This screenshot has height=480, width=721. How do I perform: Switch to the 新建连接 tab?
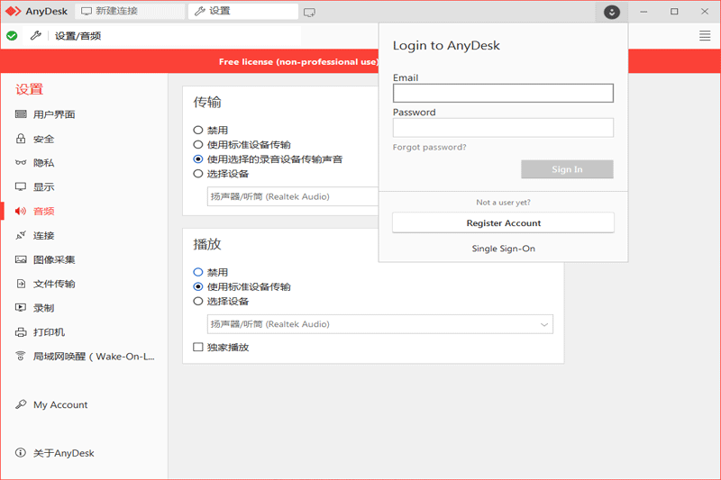[x=130, y=12]
